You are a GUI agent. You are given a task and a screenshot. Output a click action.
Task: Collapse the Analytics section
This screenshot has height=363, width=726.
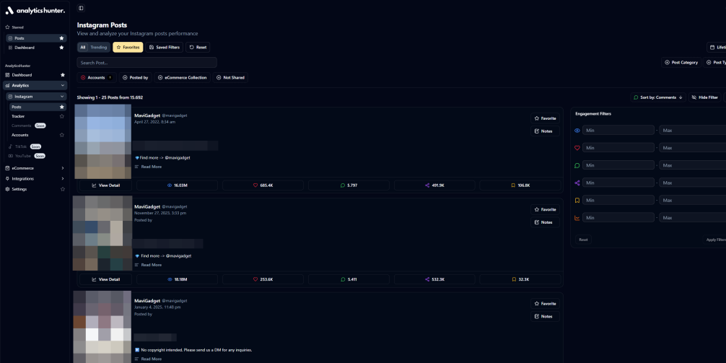click(35, 86)
